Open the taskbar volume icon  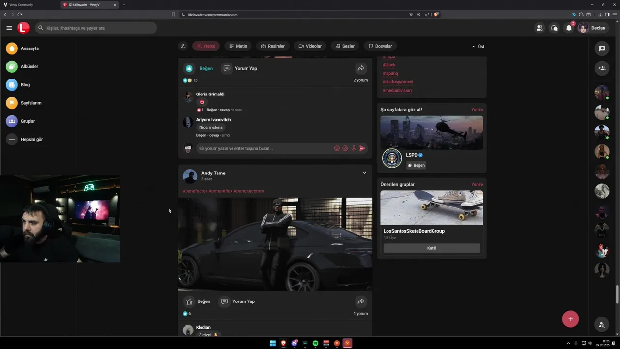589,343
